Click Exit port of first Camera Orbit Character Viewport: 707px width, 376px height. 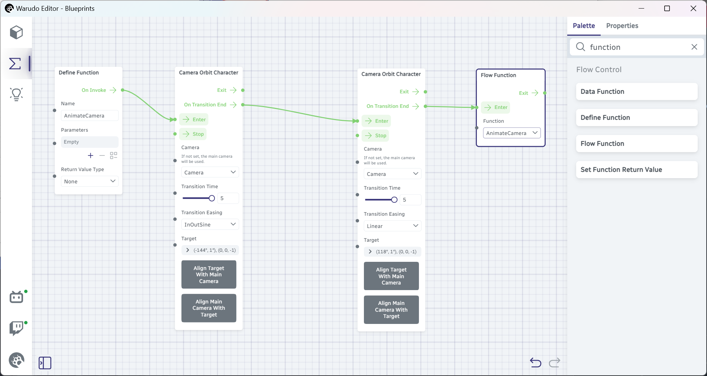[243, 90]
